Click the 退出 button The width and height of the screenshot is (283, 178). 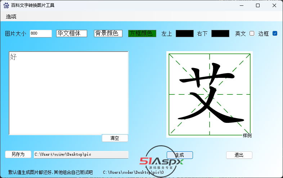239,155
